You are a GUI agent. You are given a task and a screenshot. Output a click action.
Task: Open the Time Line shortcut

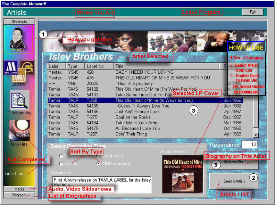pos(14,174)
